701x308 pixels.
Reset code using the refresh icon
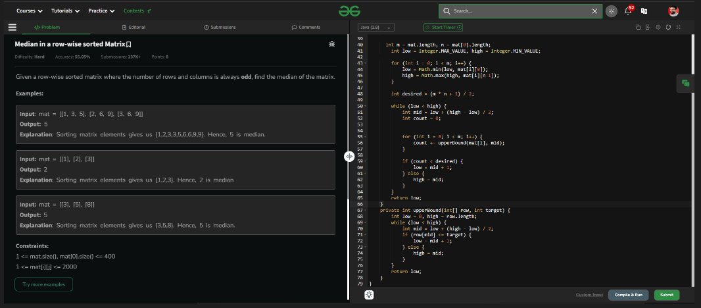pyautogui.click(x=668, y=27)
